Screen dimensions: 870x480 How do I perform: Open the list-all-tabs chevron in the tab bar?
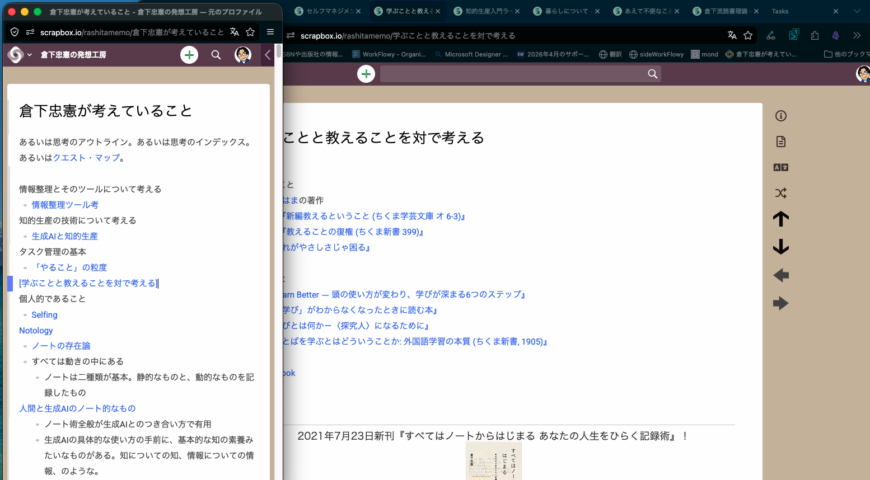pos(857,11)
